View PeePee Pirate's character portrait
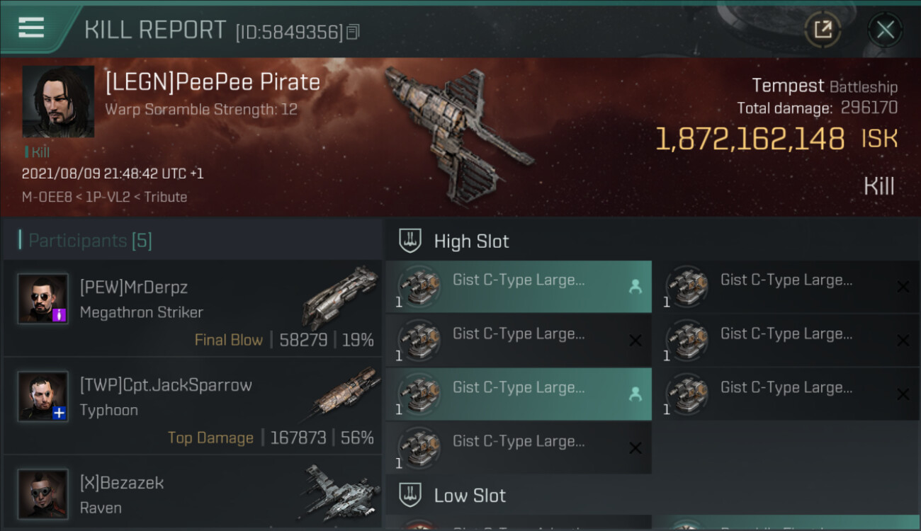 pyautogui.click(x=58, y=101)
